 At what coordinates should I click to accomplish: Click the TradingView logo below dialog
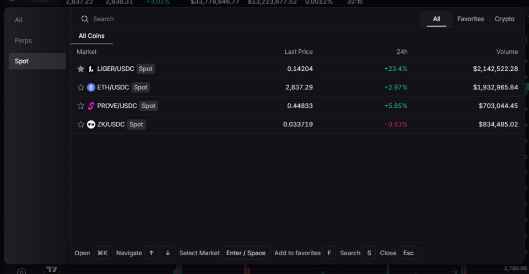click(52, 269)
